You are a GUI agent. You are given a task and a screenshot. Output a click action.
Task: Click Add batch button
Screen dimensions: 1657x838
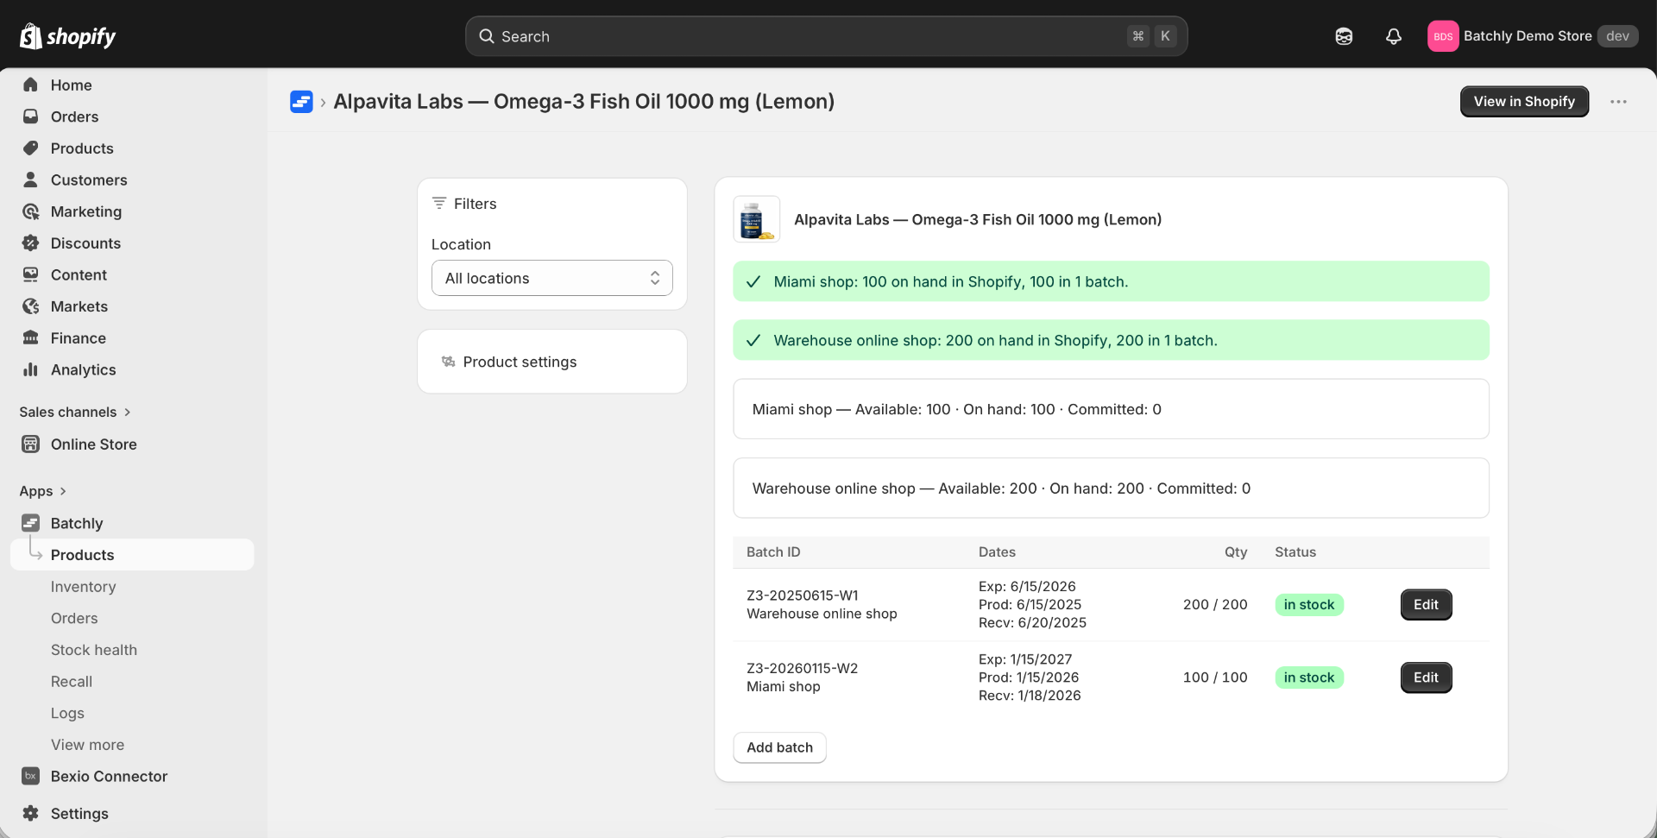(779, 747)
